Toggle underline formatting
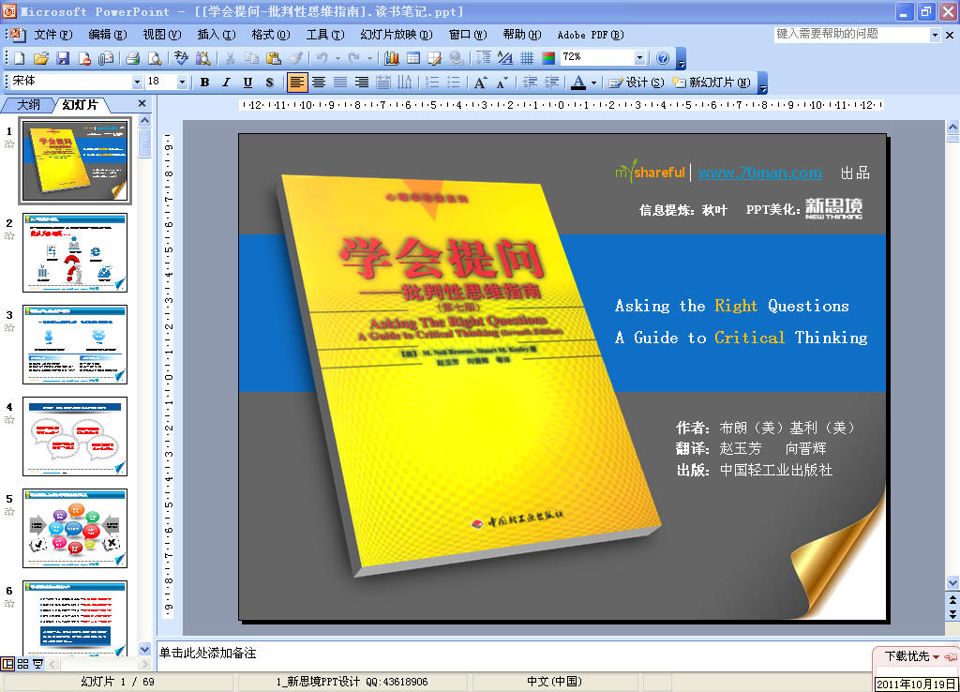 247,83
